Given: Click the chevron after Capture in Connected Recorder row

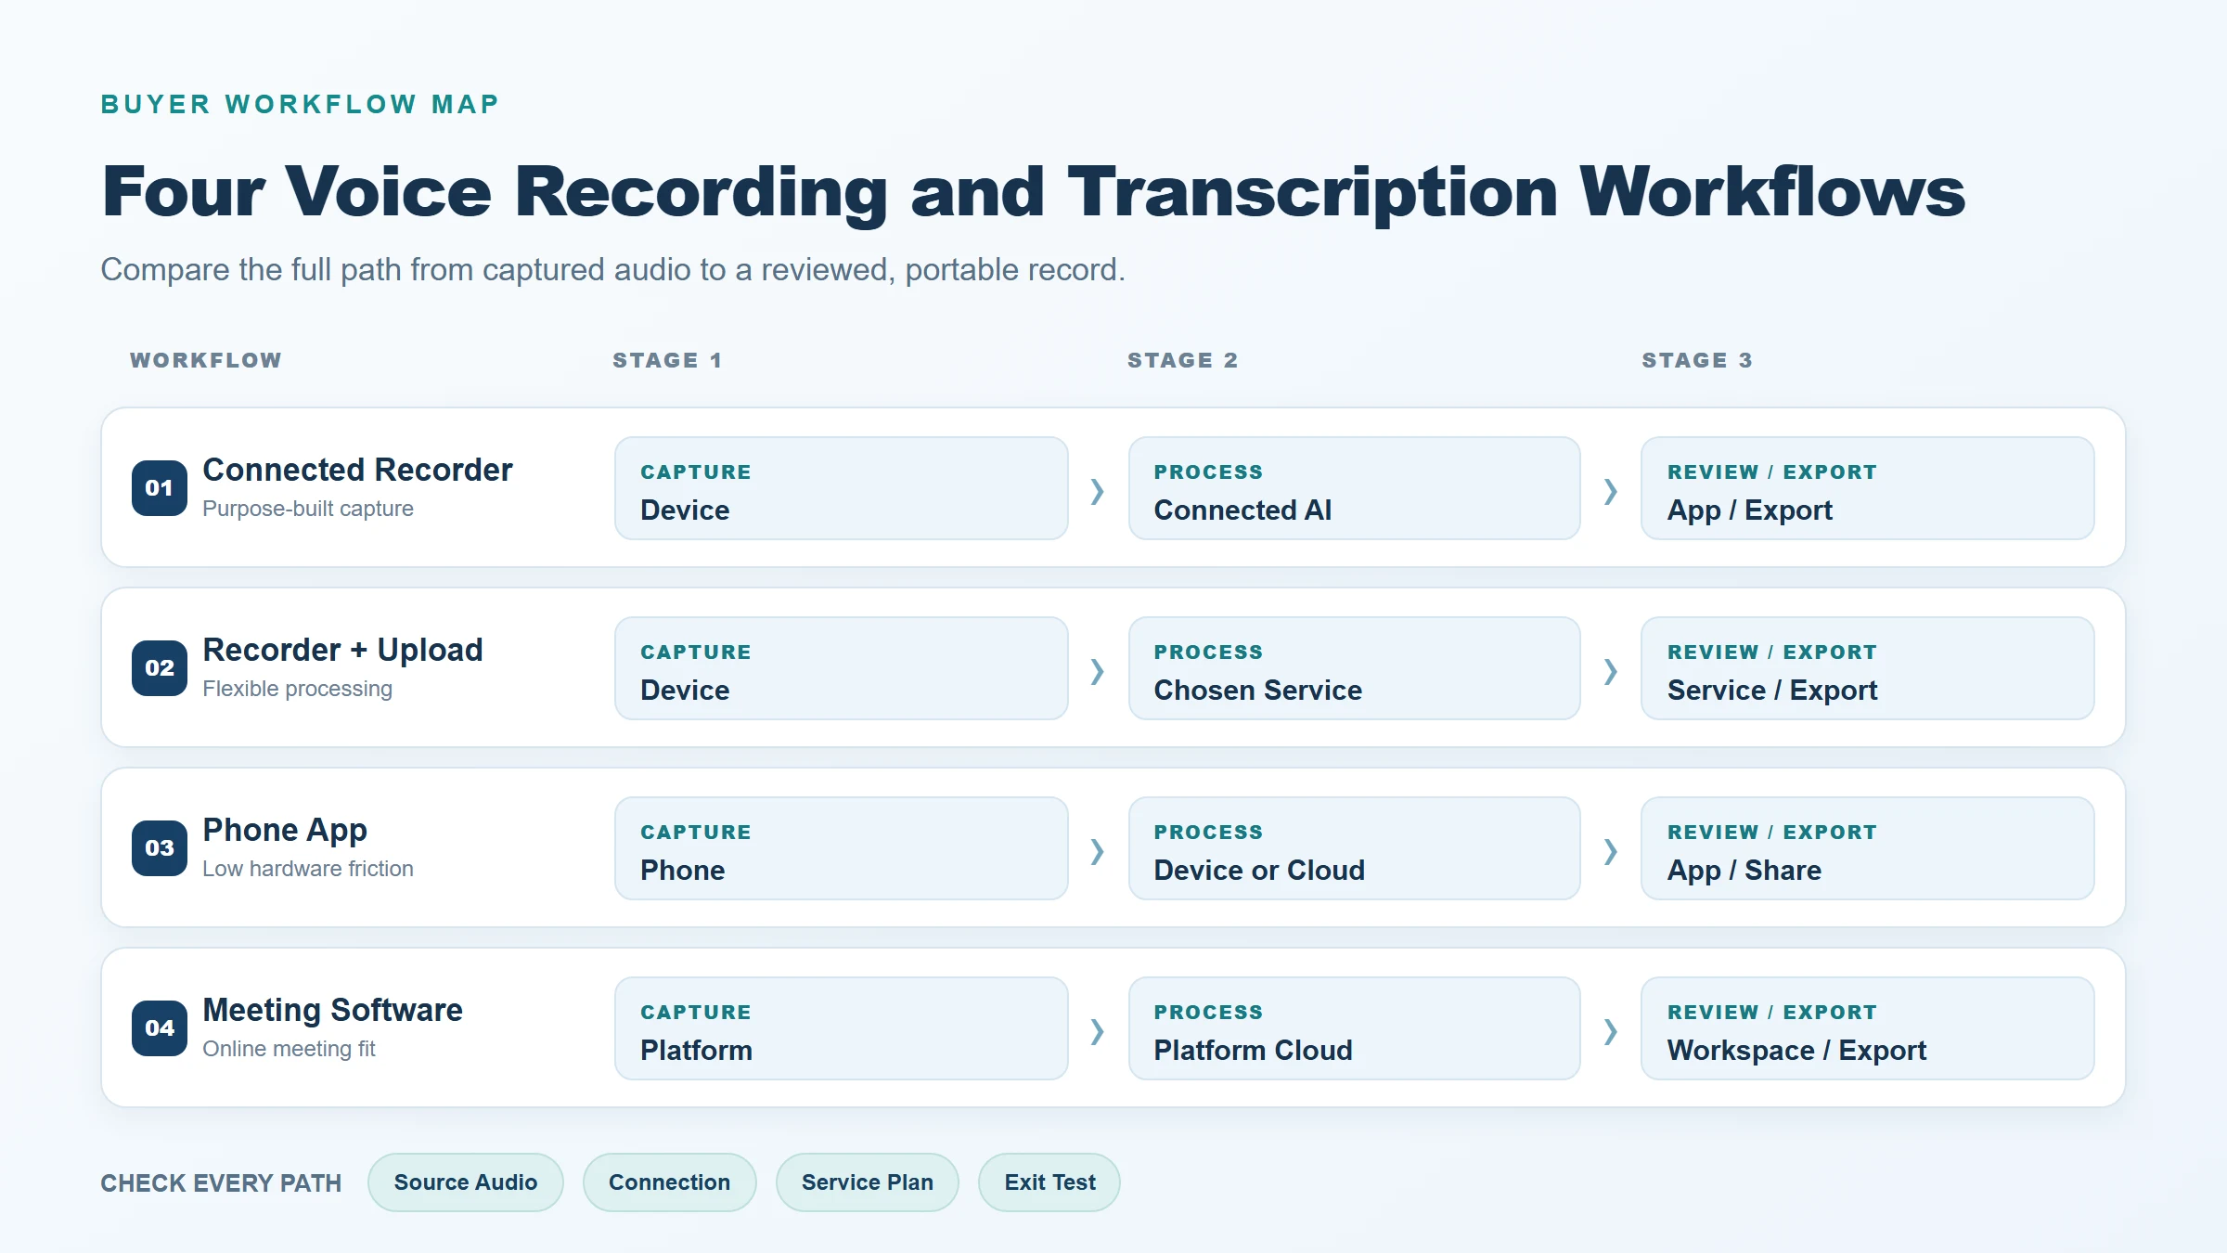Looking at the screenshot, I should (1098, 491).
